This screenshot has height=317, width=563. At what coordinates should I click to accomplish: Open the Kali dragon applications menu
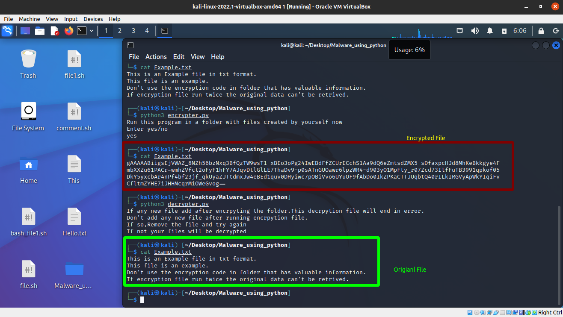point(7,31)
